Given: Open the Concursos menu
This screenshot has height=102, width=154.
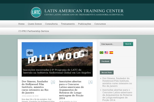Looking at the screenshot, I should (x=100, y=24).
